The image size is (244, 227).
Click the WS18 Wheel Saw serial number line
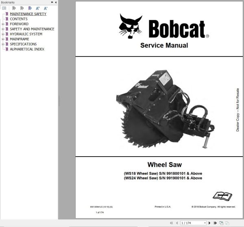coord(163,173)
